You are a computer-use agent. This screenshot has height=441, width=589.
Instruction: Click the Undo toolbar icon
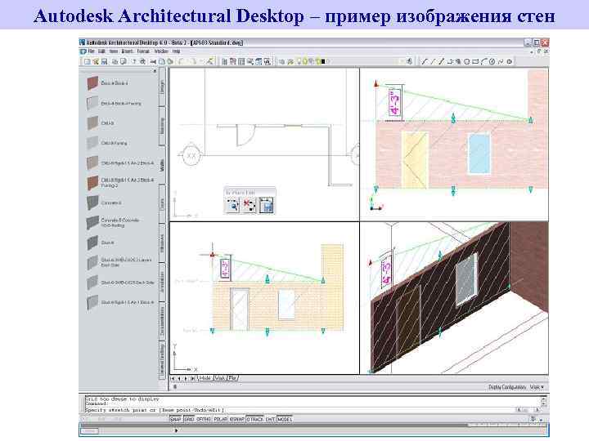pyautogui.click(x=181, y=61)
